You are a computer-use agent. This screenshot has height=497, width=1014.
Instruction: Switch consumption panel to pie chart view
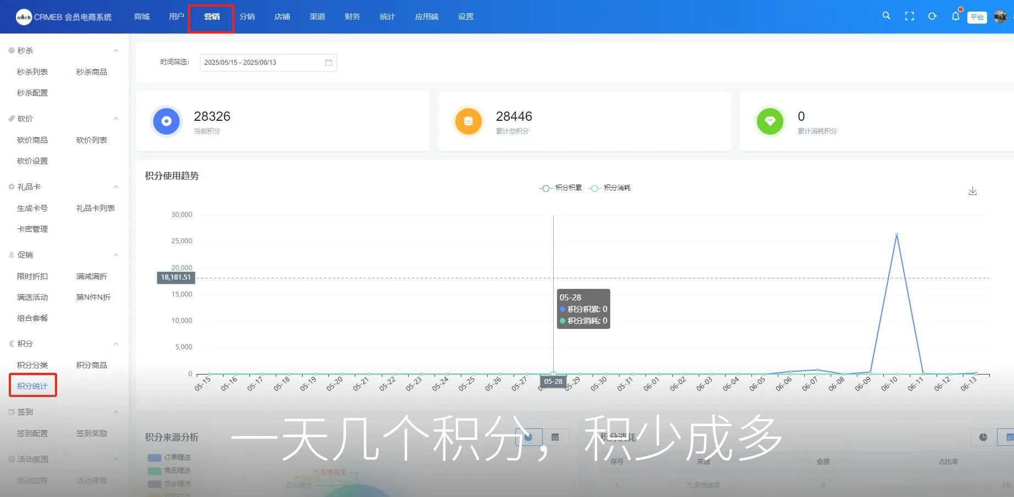click(983, 437)
